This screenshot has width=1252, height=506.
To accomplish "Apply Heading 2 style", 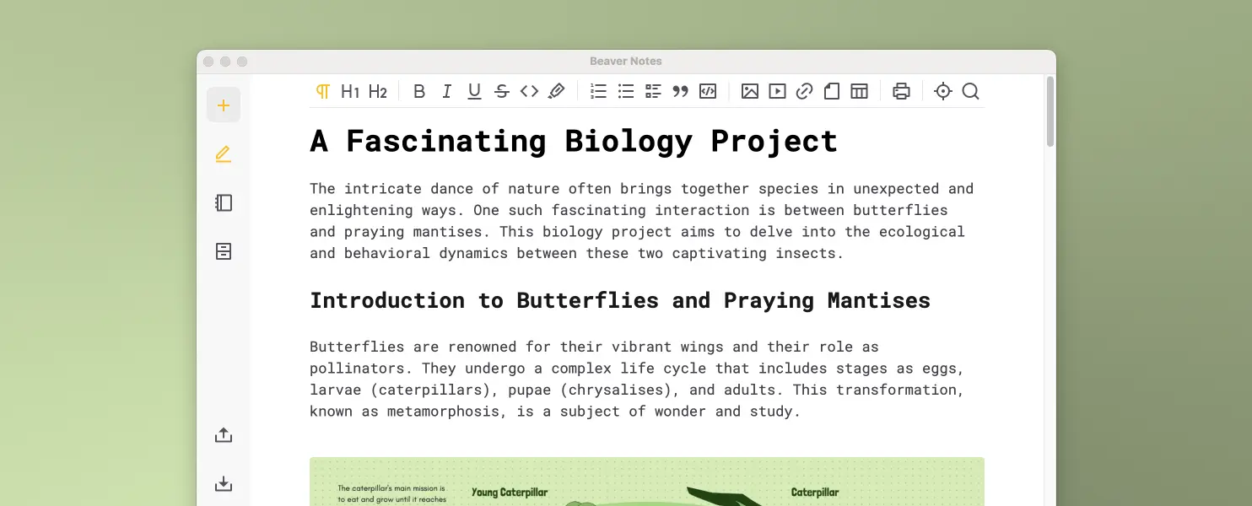I will click(378, 91).
